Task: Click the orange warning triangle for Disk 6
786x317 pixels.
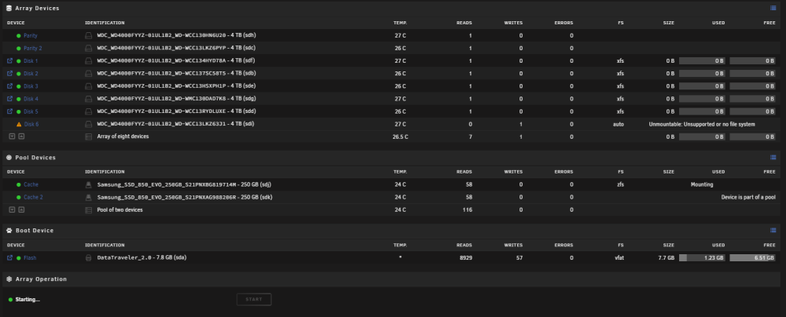Action: pyautogui.click(x=19, y=124)
